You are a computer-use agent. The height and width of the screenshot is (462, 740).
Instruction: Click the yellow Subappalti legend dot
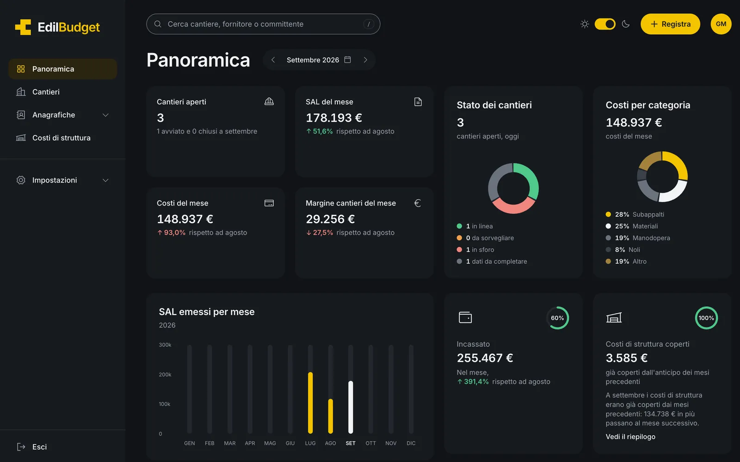pyautogui.click(x=608, y=214)
